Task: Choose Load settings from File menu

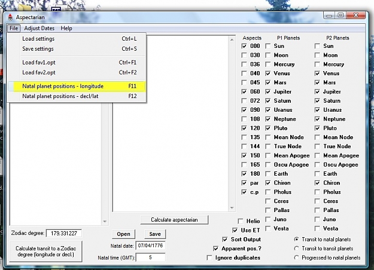Action: pos(77,39)
